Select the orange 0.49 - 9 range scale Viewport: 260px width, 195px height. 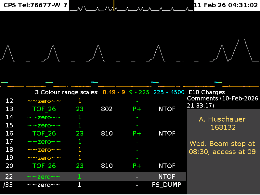114,92
